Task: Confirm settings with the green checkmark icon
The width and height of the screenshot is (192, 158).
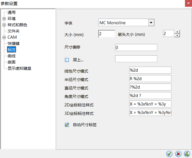Action: (x=169, y=154)
